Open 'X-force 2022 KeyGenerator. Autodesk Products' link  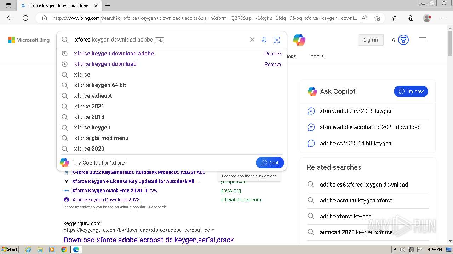pyautogui.click(x=138, y=172)
